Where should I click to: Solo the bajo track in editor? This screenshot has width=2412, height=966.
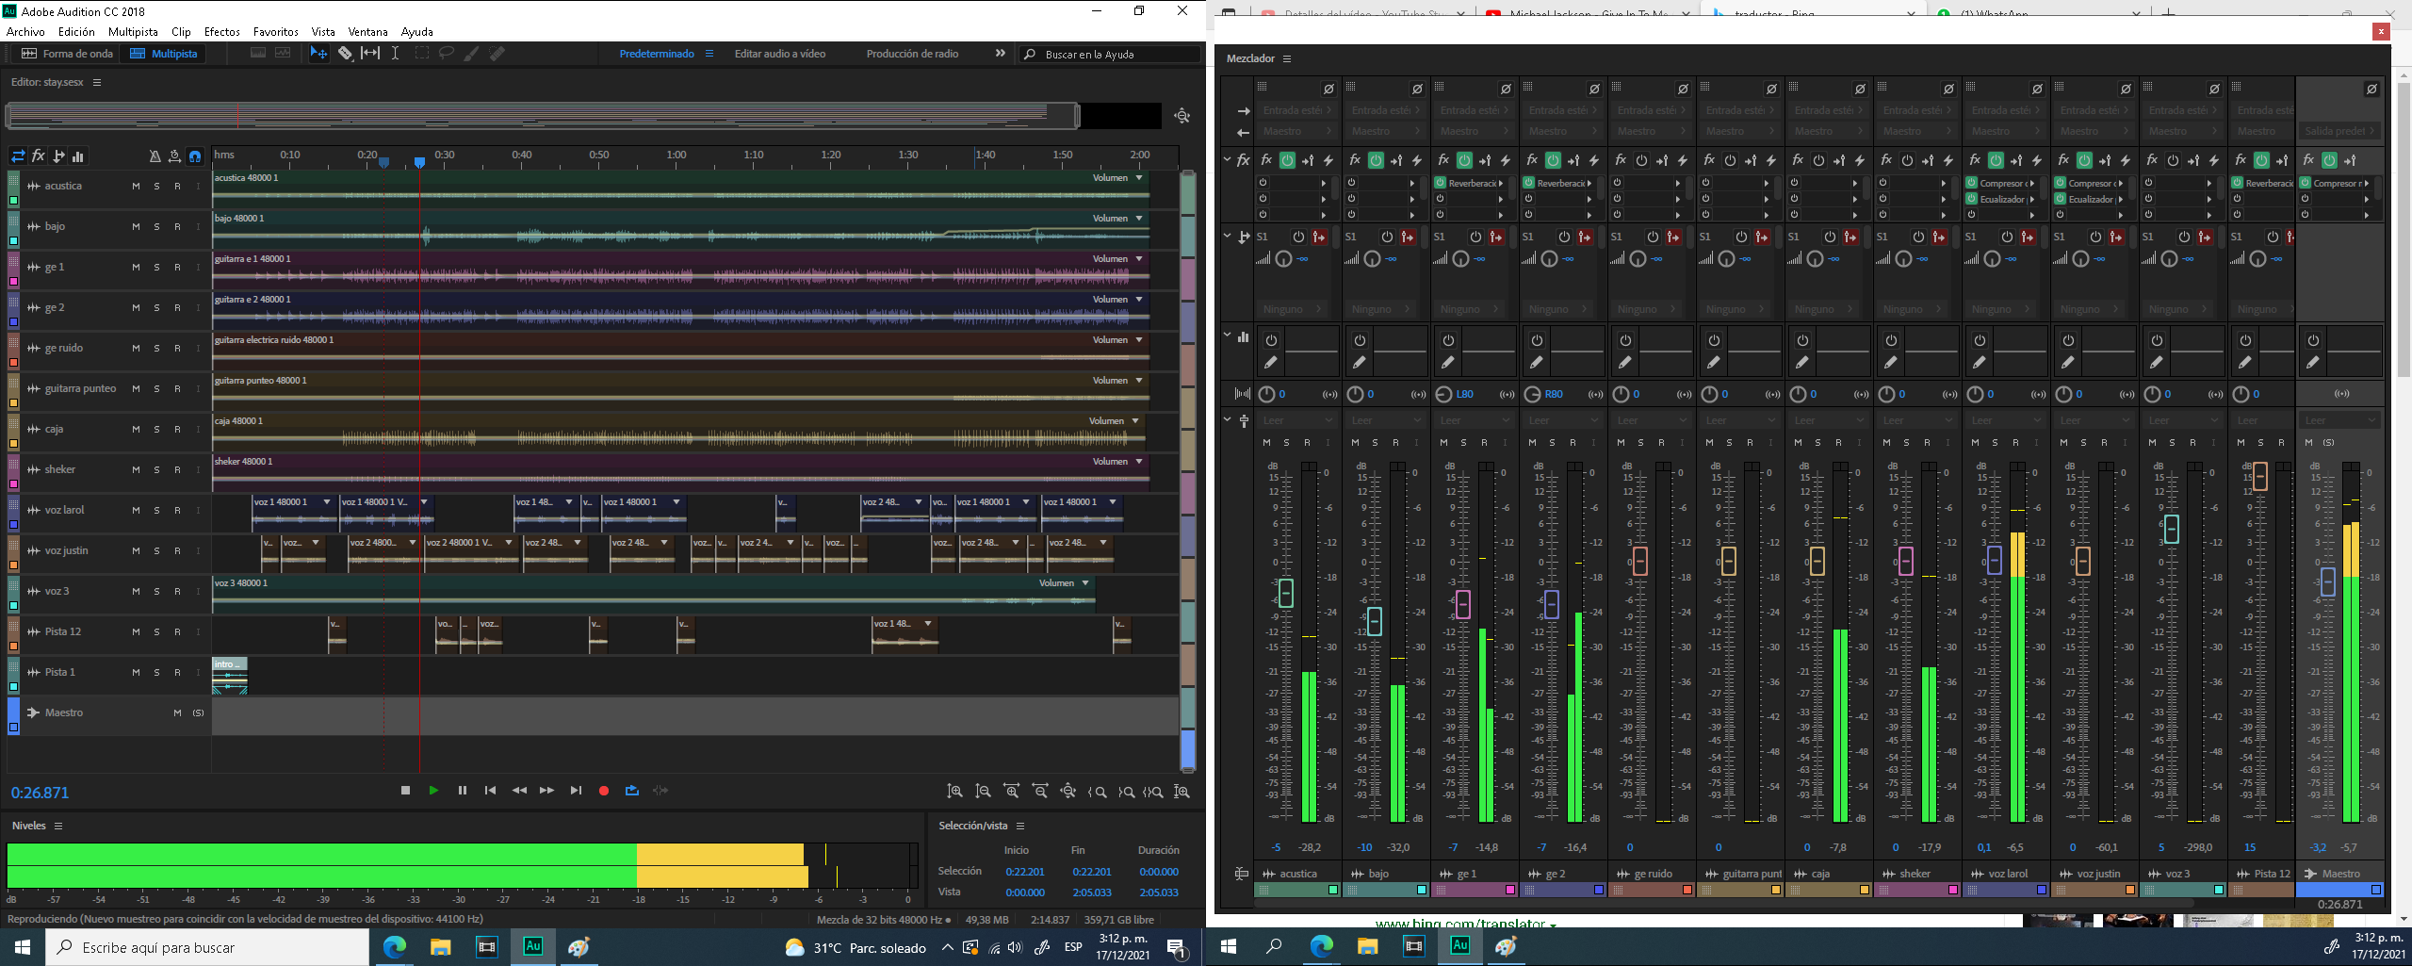(156, 227)
